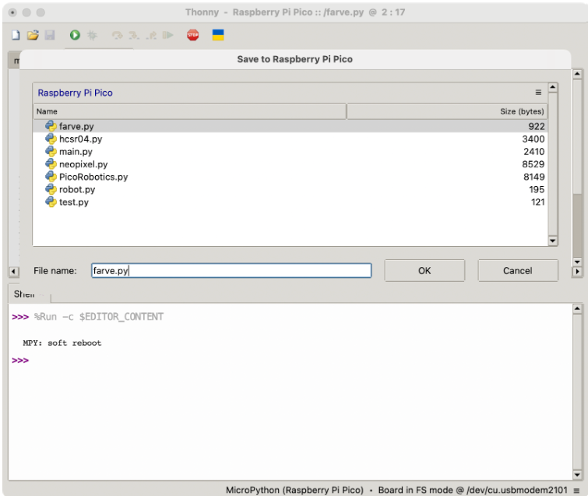Screen dimensions: 588x496
Task: Click file list scrollbar down arrow
Action: 553,241
